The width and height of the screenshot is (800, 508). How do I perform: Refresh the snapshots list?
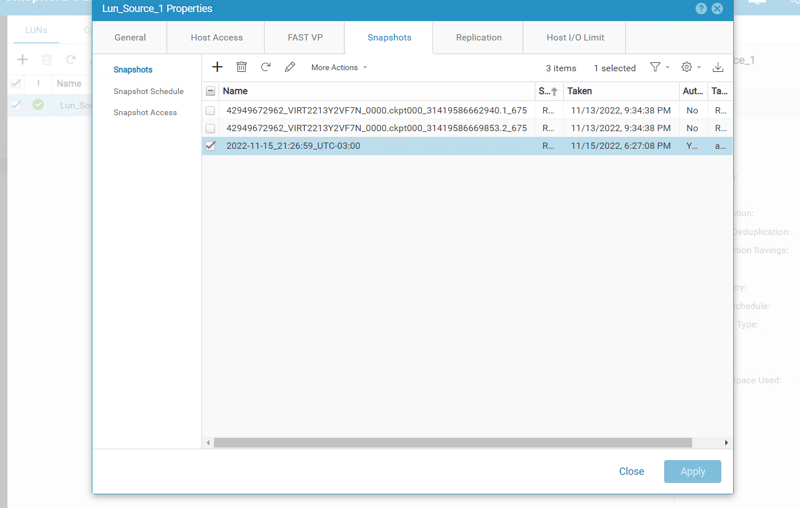[x=266, y=67]
